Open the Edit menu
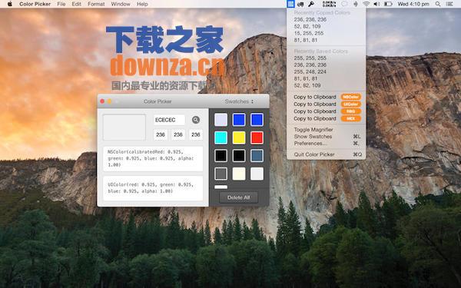461x288 pixels. 76,4
